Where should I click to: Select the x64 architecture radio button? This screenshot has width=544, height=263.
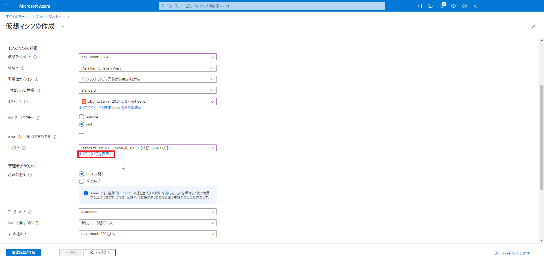tap(82, 124)
